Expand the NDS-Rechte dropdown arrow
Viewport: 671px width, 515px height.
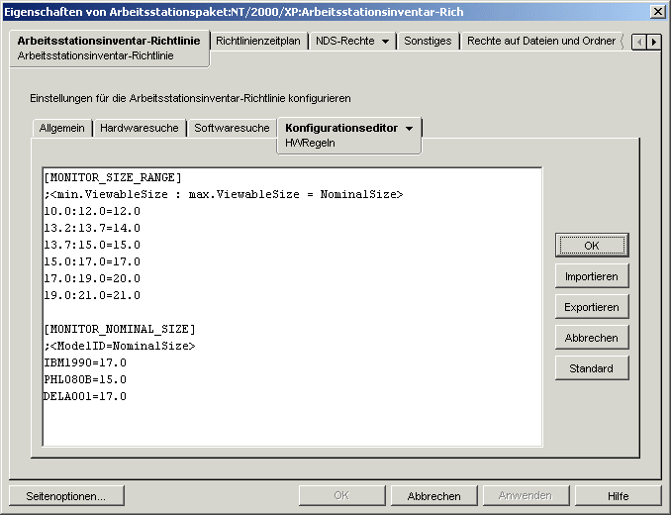(385, 42)
